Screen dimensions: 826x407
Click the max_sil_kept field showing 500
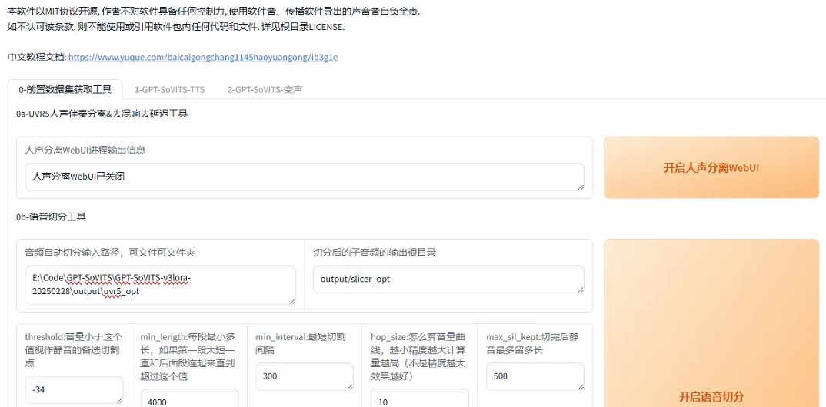535,376
